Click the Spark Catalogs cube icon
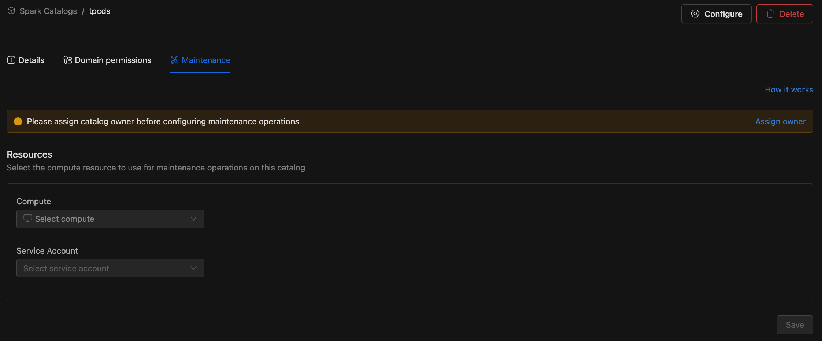822x341 pixels. [11, 11]
